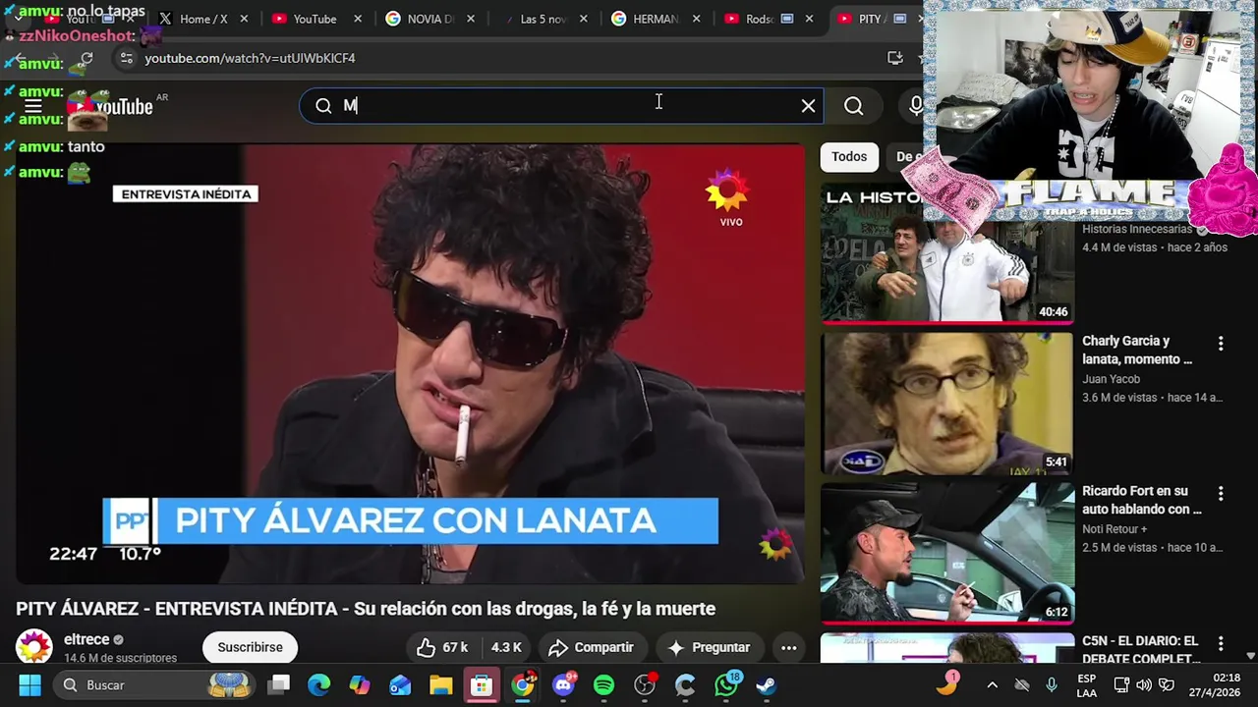The image size is (1258, 707).
Task: Open WhatsApp from taskbar
Action: 726,684
